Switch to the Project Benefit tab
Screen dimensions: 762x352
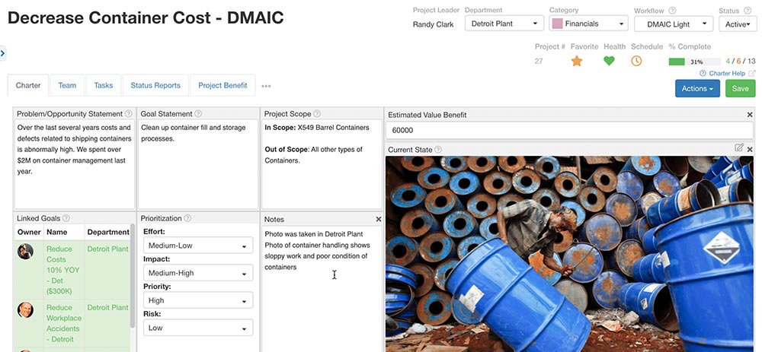click(x=223, y=85)
